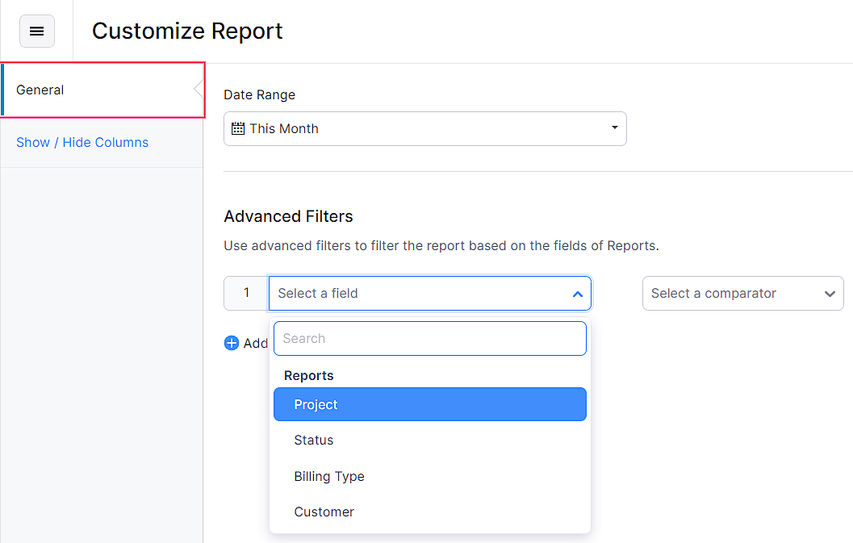Click the Date Range caret arrow
This screenshot has width=853, height=543.
tap(614, 128)
